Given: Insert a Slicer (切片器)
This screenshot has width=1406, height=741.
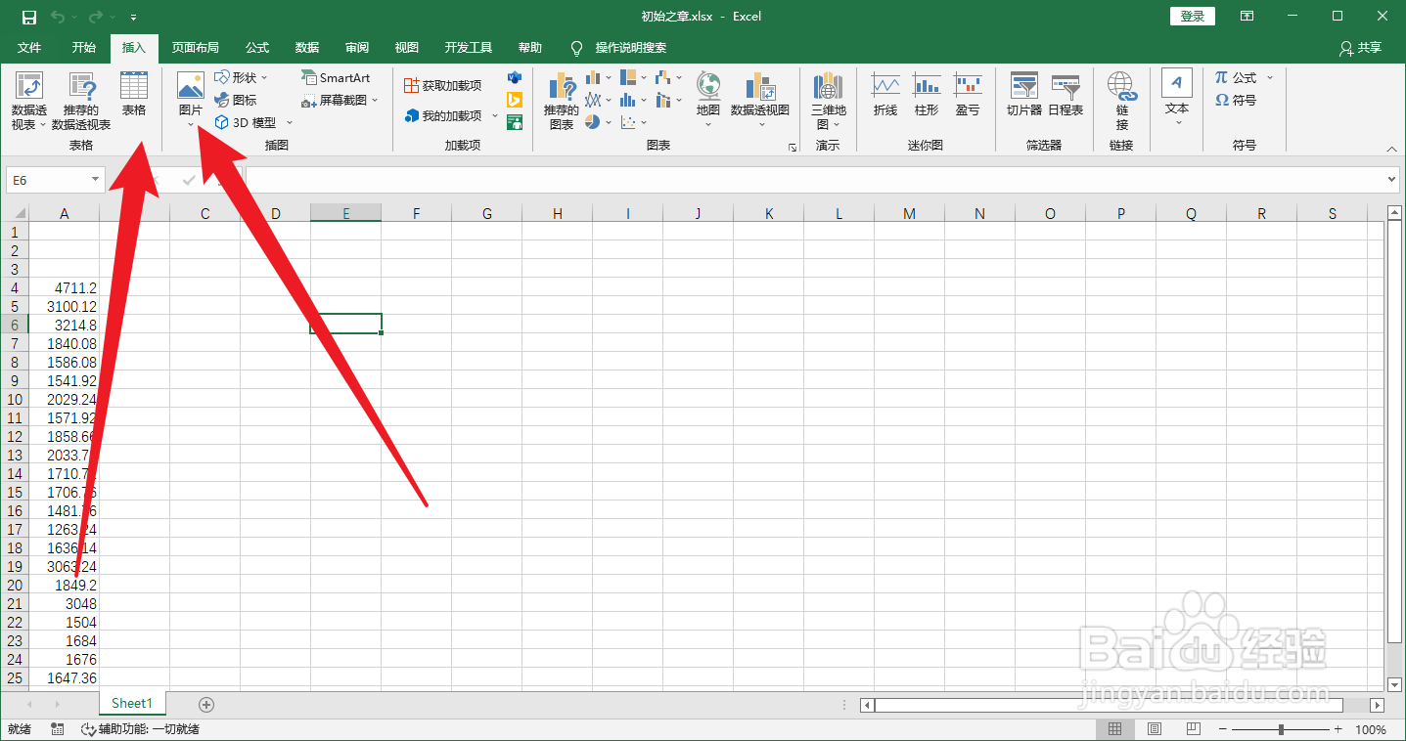Looking at the screenshot, I should point(1024,95).
